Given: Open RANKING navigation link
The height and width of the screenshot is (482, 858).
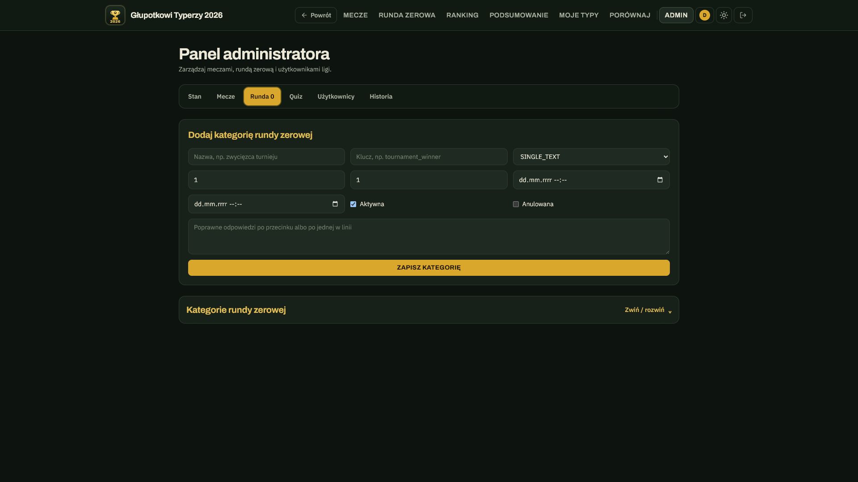Looking at the screenshot, I should click(x=463, y=15).
